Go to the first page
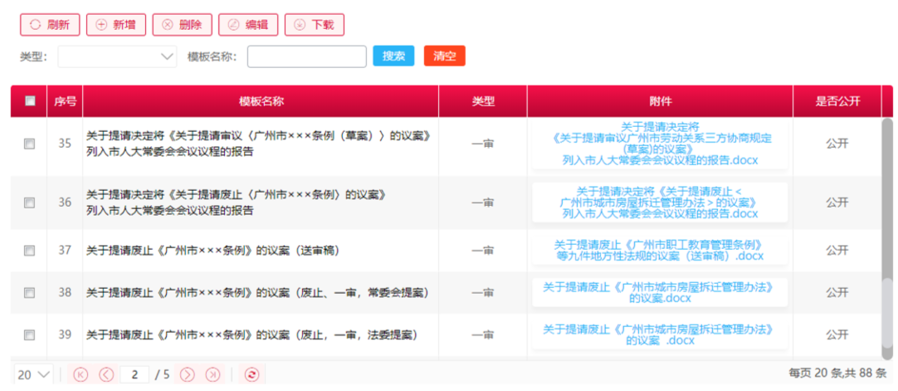Viewport: 898px width, 391px height. click(x=81, y=374)
